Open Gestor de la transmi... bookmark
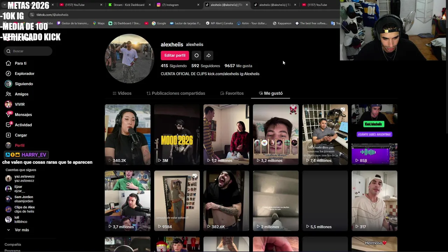 73,23
